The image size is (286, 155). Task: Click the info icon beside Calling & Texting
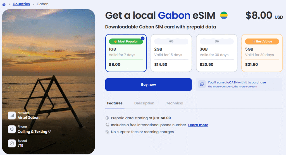pyautogui.click(x=50, y=131)
